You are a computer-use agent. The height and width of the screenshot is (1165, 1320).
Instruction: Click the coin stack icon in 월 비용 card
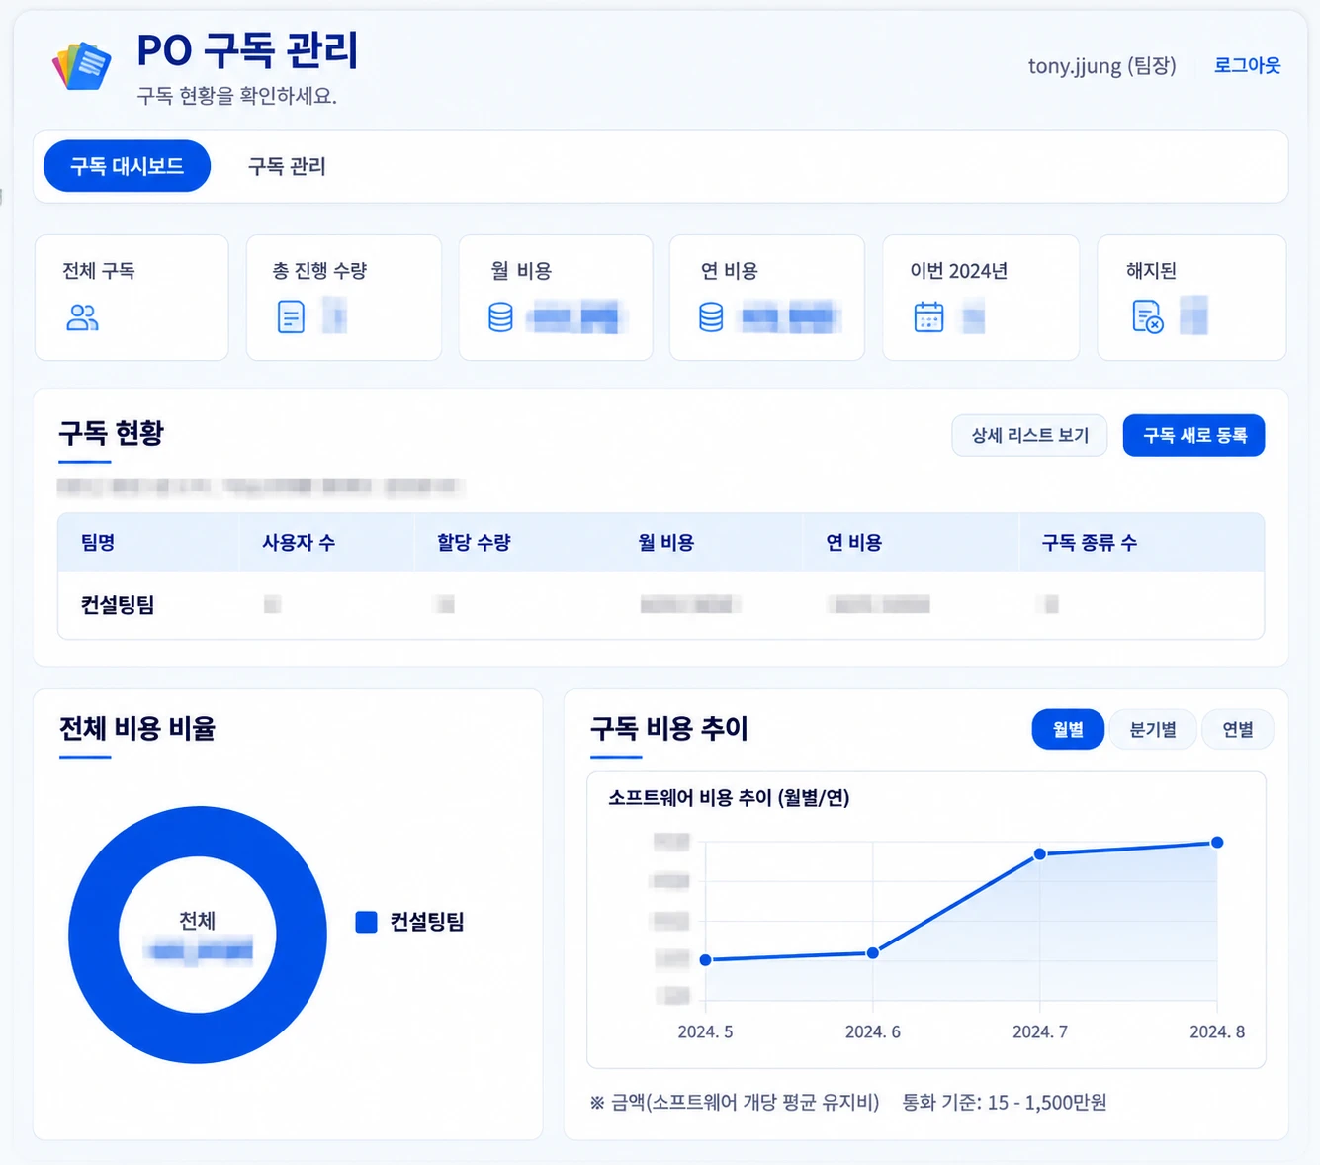(x=501, y=317)
